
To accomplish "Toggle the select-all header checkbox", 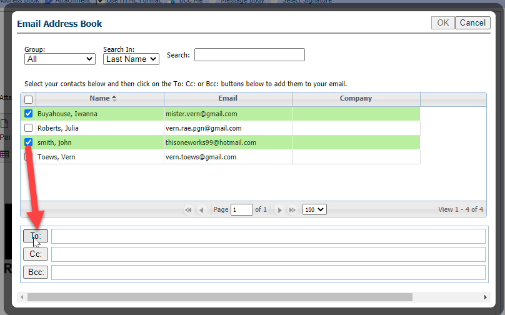I will (28, 99).
